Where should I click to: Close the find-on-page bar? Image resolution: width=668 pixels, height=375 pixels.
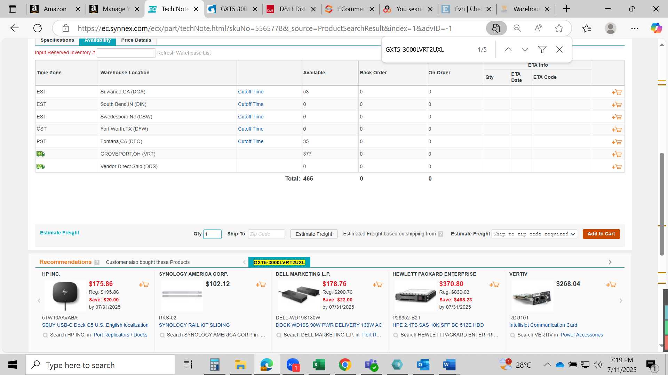point(559,50)
